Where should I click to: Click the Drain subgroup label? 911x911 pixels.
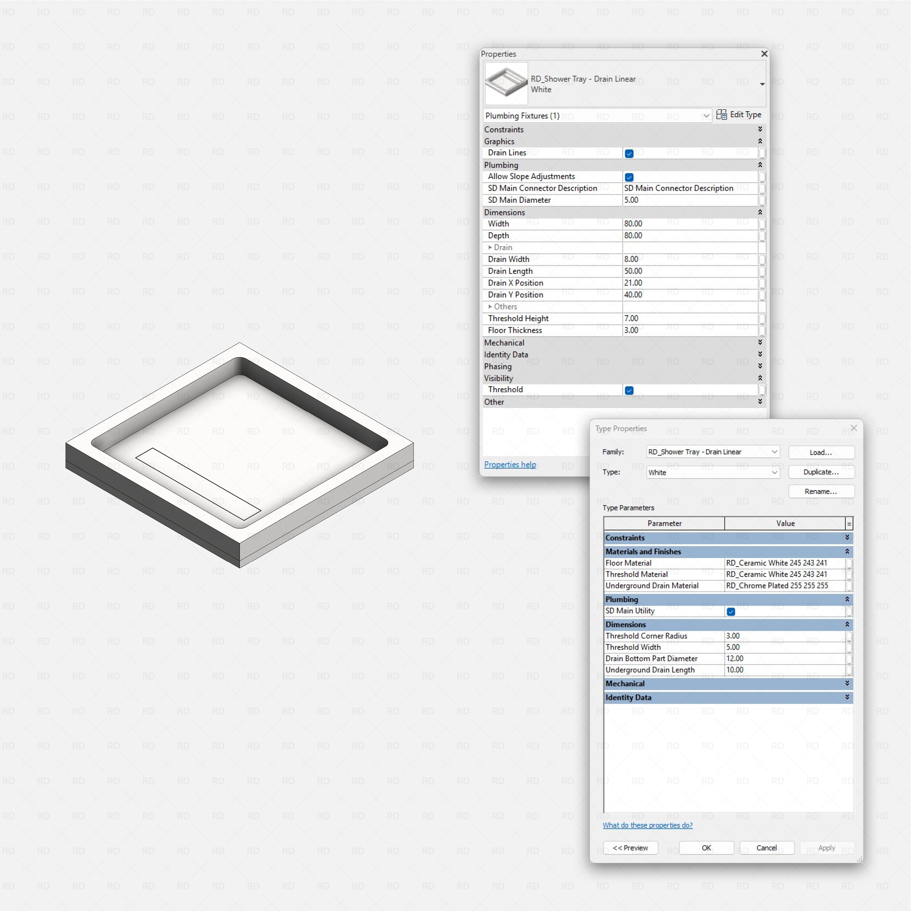[503, 248]
